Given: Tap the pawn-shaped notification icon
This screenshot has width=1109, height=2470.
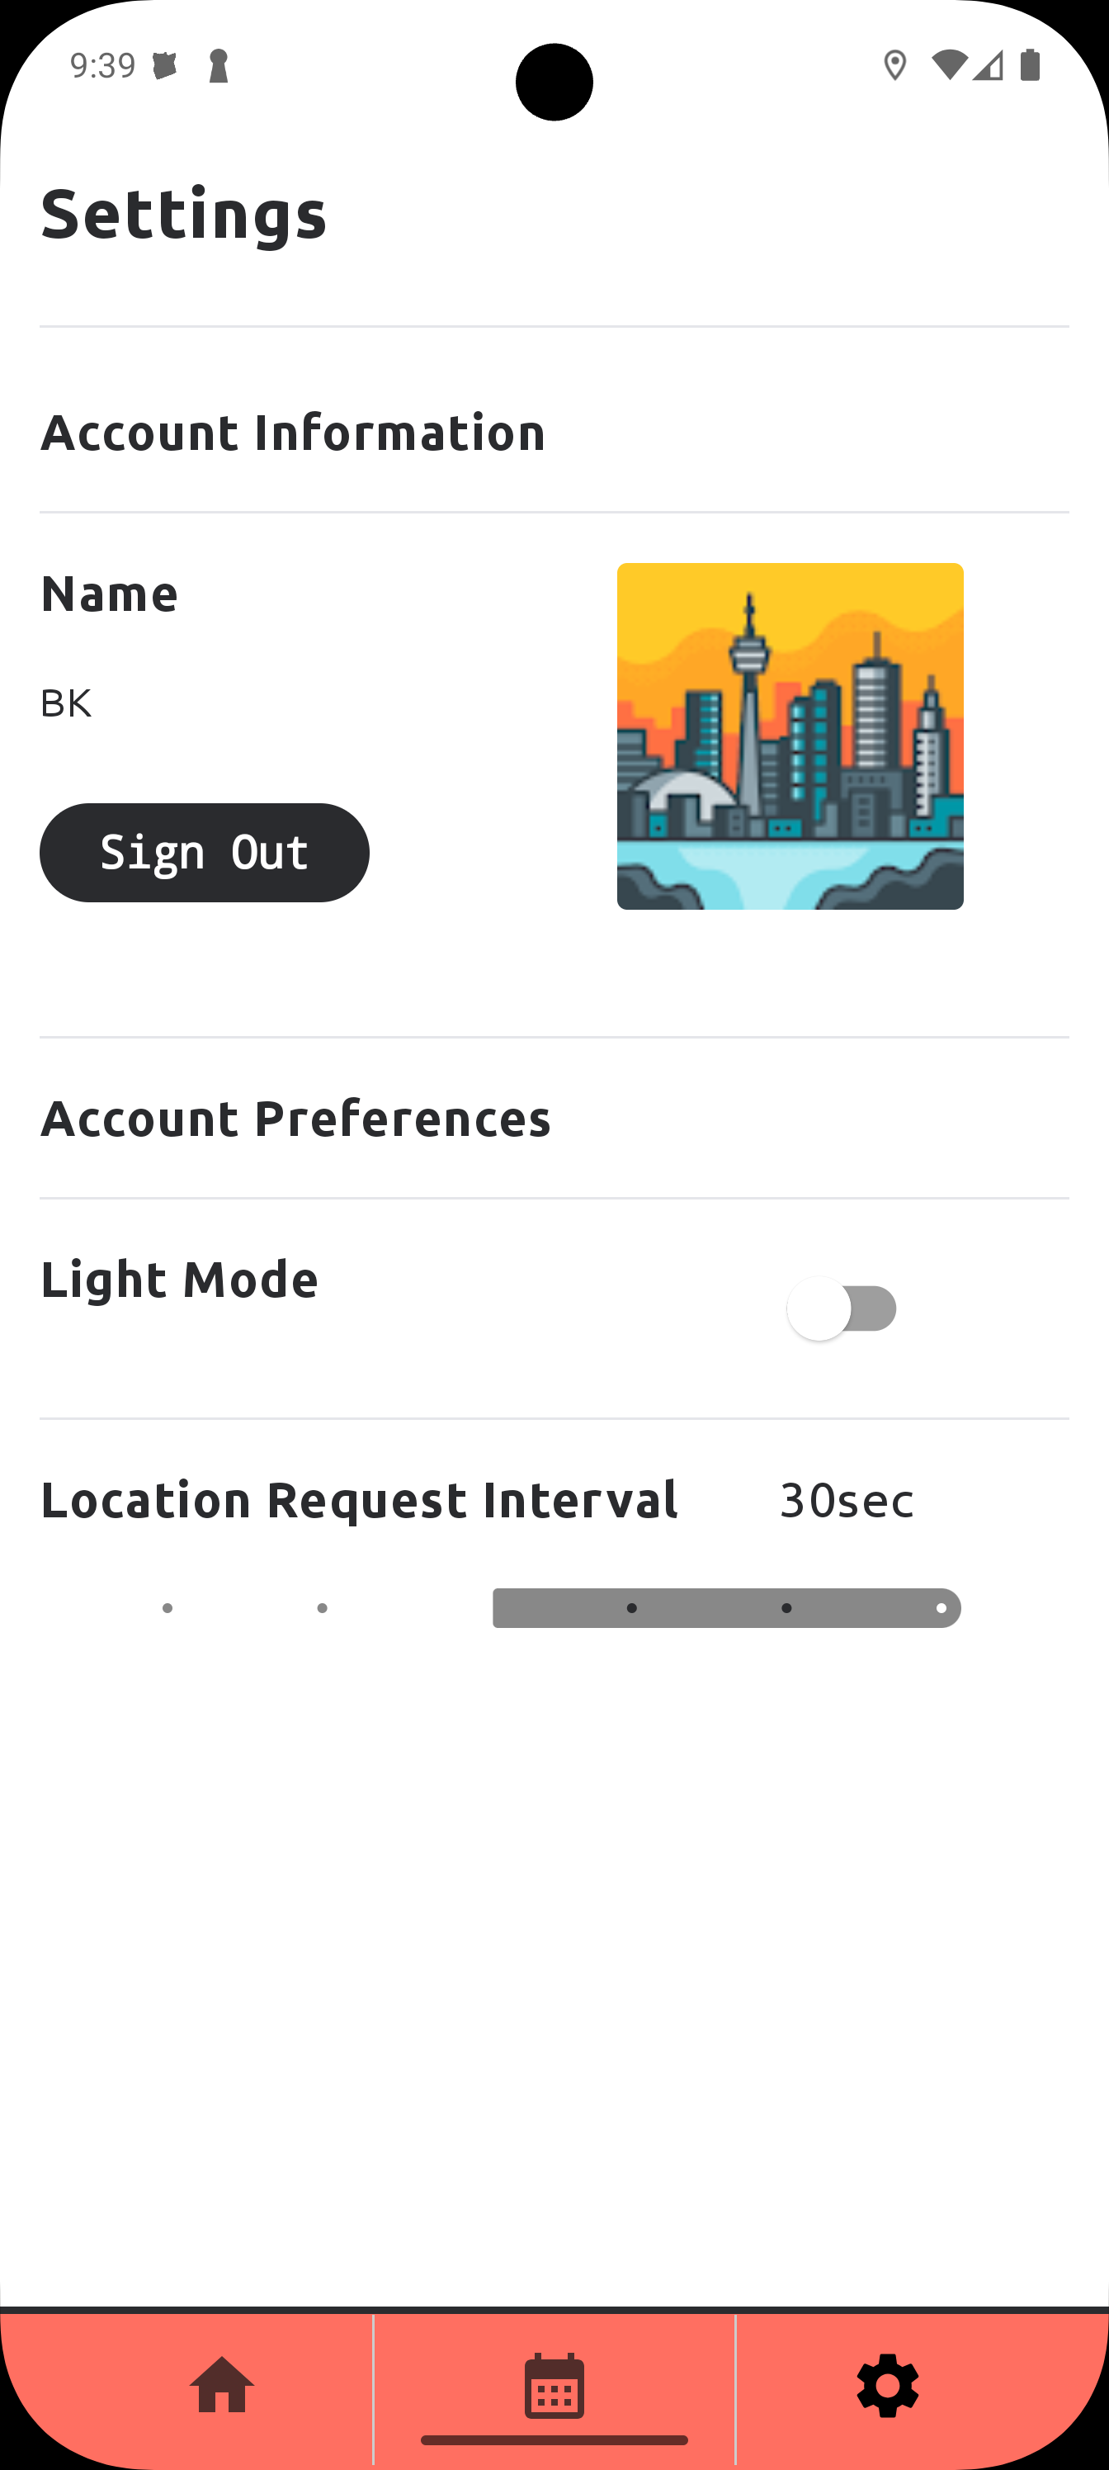Looking at the screenshot, I should [x=219, y=66].
